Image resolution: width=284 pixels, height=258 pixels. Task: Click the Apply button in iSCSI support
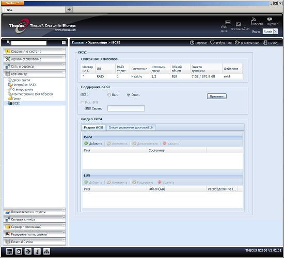pyautogui.click(x=217, y=96)
